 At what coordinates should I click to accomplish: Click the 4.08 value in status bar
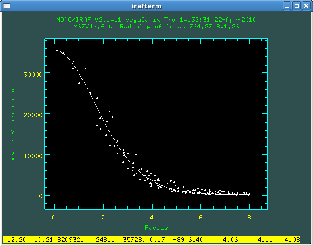pyautogui.click(x=292, y=239)
